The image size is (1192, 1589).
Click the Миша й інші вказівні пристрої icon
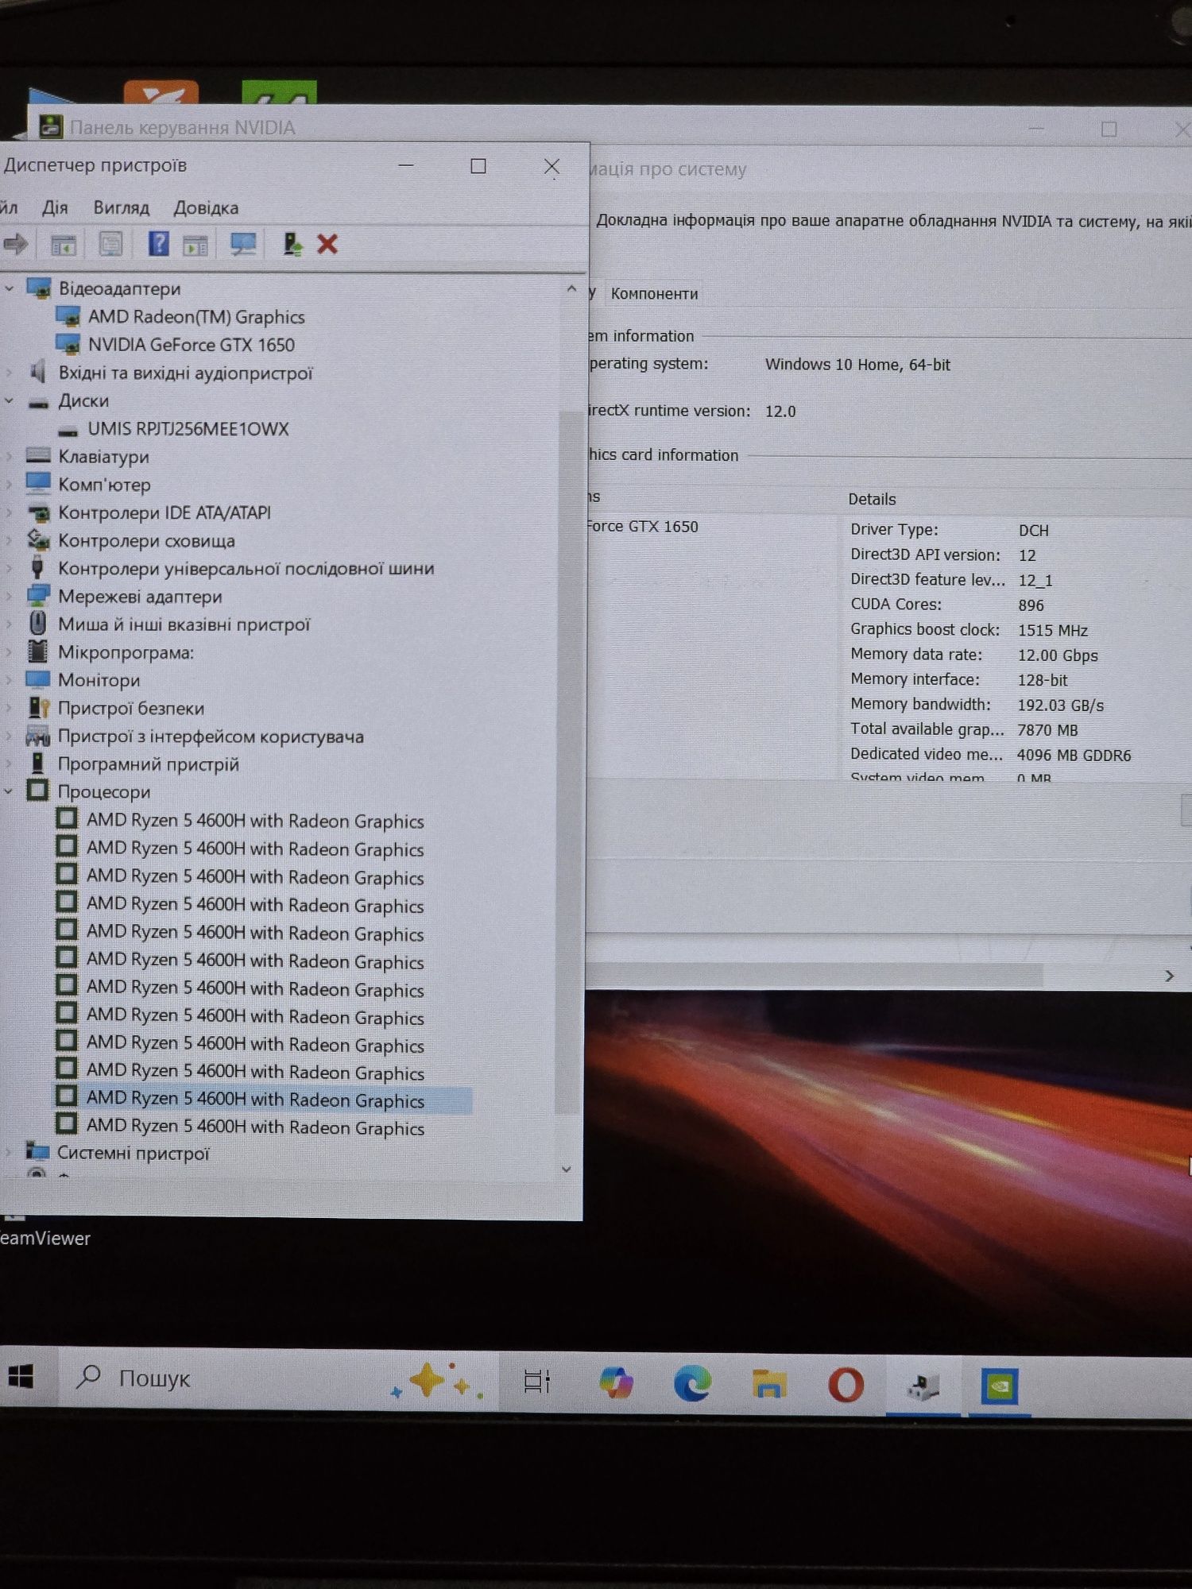[x=37, y=624]
